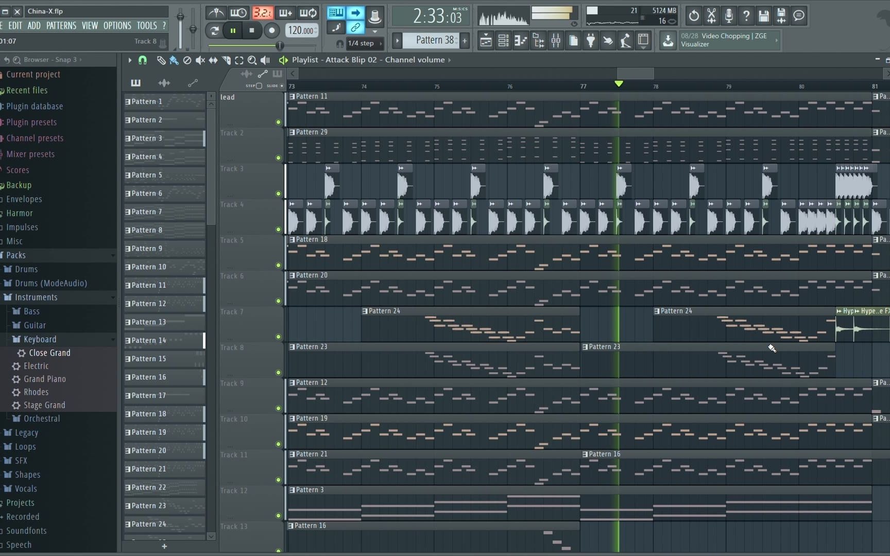Open the Browser tree icon in the toolbar
The image size is (890, 556).
click(x=538, y=41)
